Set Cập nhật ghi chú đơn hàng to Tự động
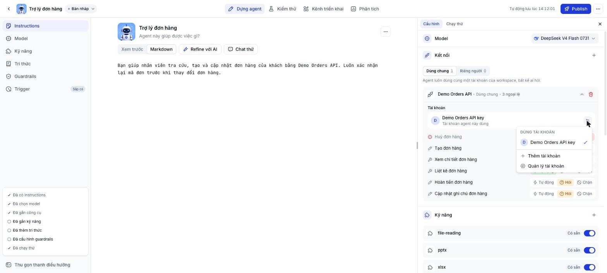This screenshot has width=607, height=273. (543, 194)
